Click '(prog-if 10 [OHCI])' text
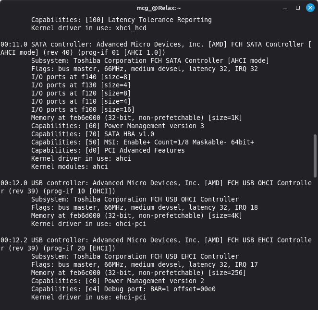 79,191
